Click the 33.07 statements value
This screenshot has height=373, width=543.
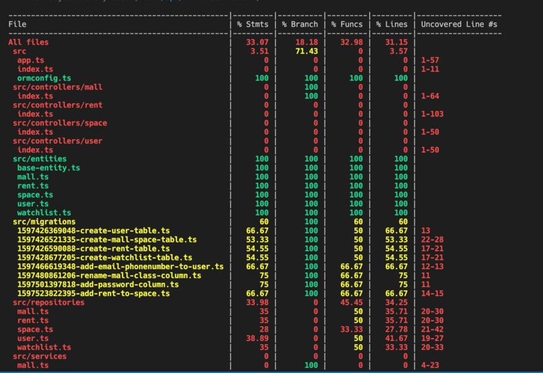[x=257, y=42]
